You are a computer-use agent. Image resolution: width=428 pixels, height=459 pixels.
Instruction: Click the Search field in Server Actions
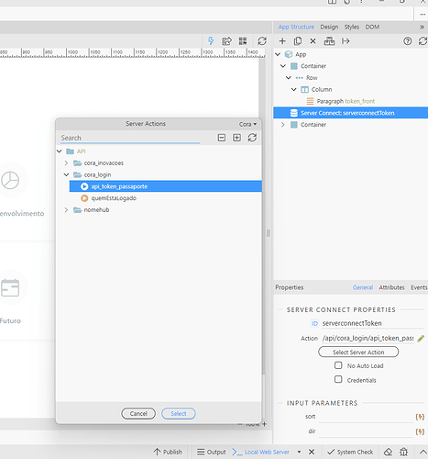coord(130,138)
